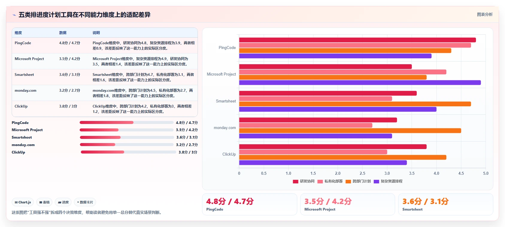This screenshot has width=505, height=227.
Task: Select the 数据卡片 tag
Action: point(85,202)
